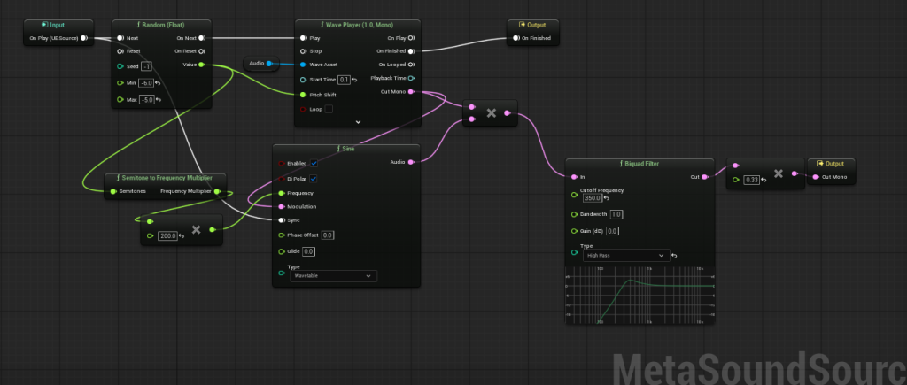Click reset arrow beside 200.0 multiplier value
This screenshot has height=385, width=907.
point(182,235)
